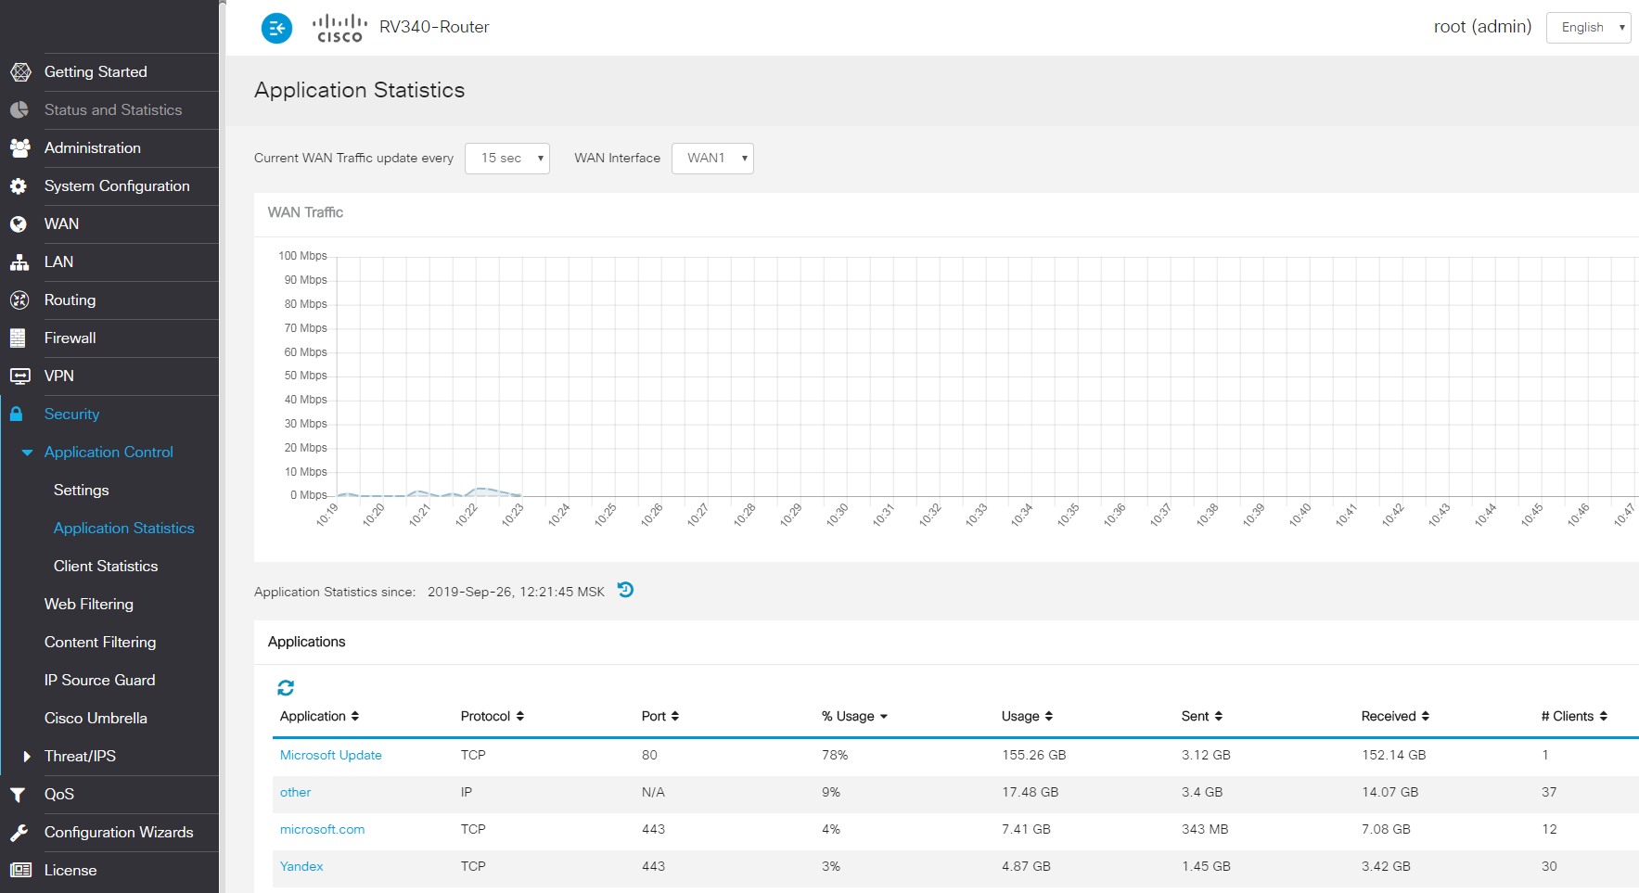Go to Cisco Umbrella settings
Viewport: 1639px width, 893px height.
[96, 719]
